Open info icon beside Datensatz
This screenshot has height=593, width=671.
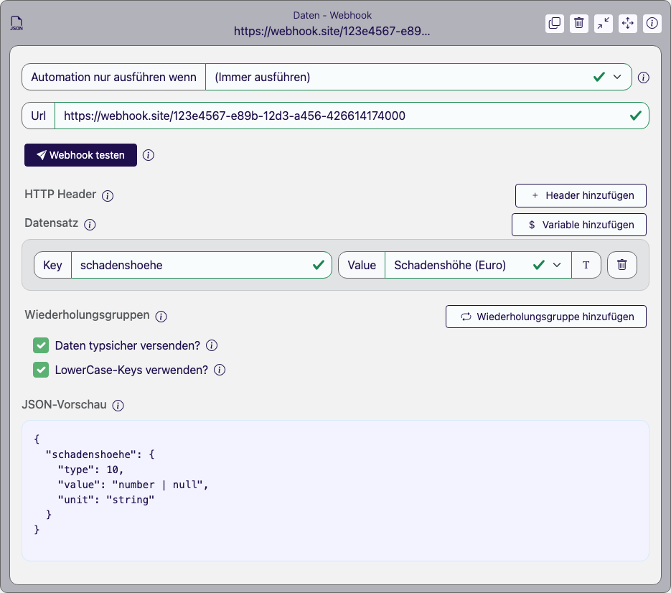pos(90,225)
